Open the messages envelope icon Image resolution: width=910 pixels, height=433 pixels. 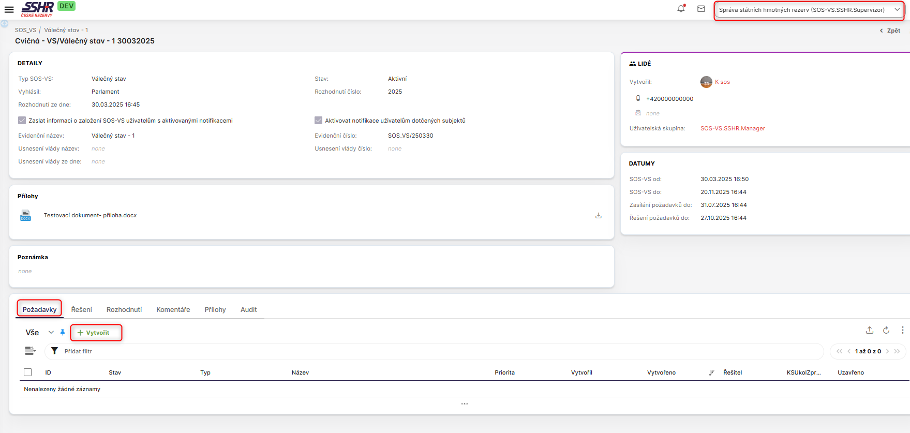tap(701, 9)
